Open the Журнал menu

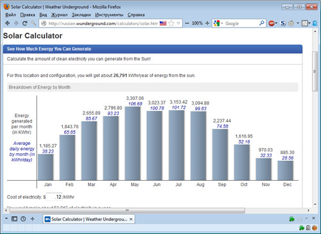coord(59,15)
